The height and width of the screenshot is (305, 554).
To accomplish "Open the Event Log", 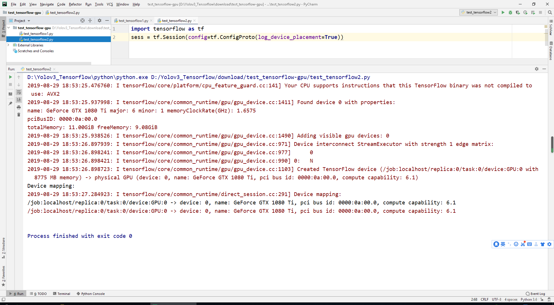I will pyautogui.click(x=535, y=294).
